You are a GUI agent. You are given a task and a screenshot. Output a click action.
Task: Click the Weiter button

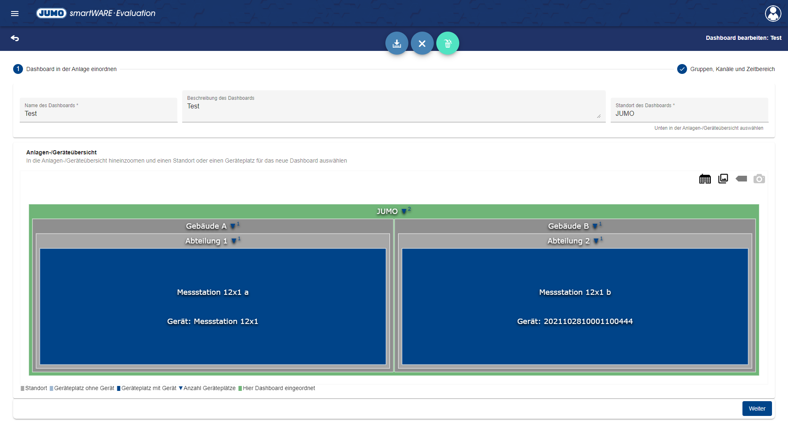[x=757, y=409]
